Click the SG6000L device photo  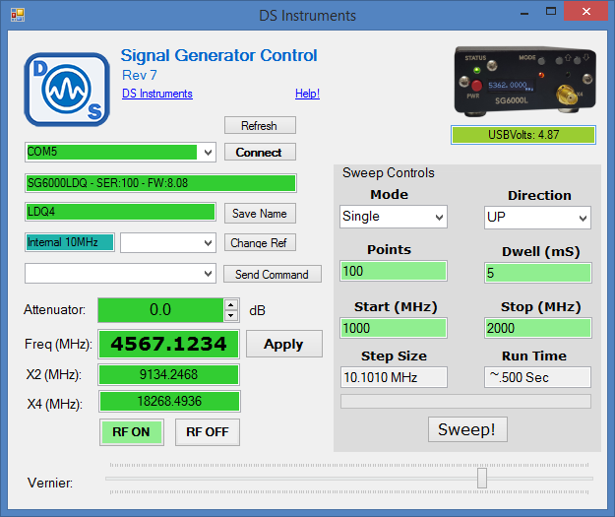point(523,81)
